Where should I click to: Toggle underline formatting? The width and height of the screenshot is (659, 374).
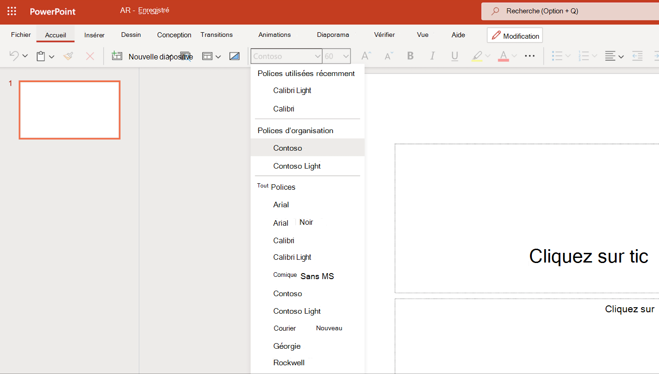pos(455,56)
